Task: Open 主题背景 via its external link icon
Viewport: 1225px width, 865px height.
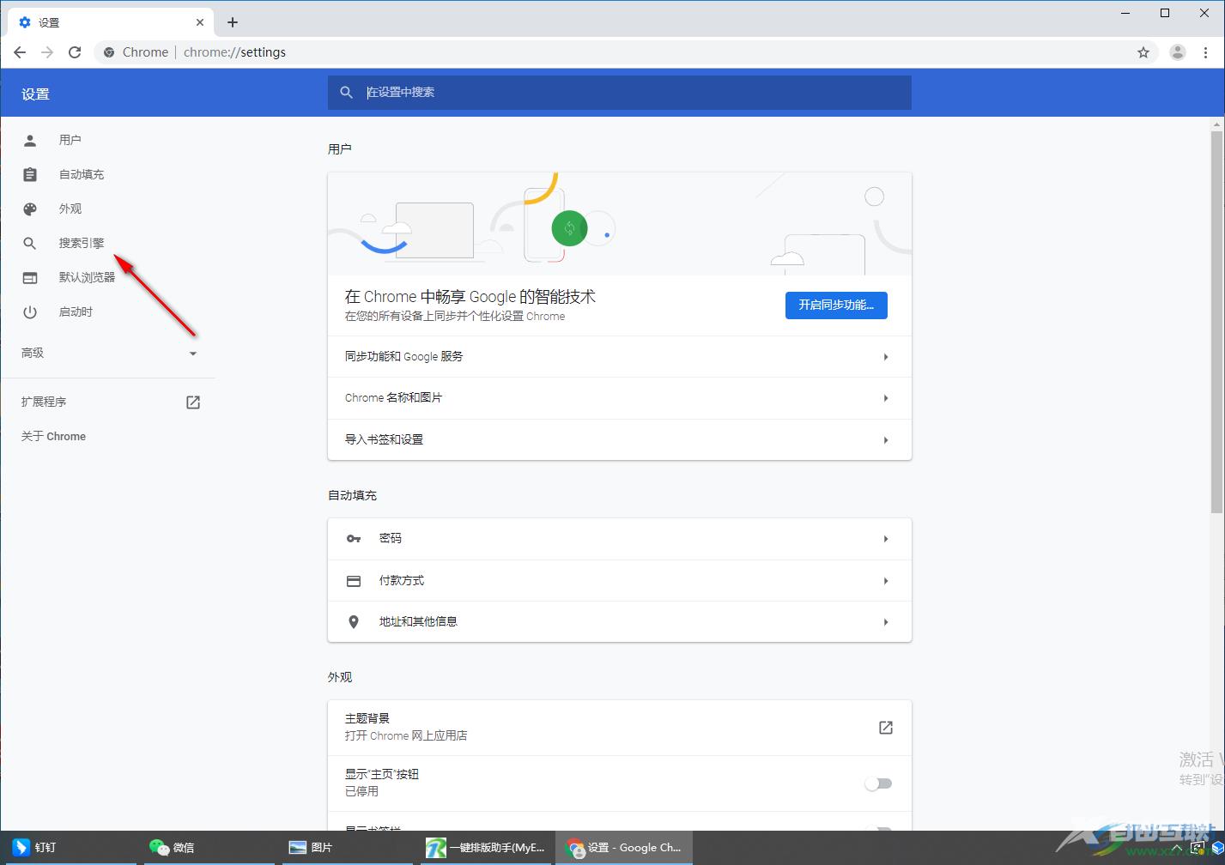Action: (886, 728)
